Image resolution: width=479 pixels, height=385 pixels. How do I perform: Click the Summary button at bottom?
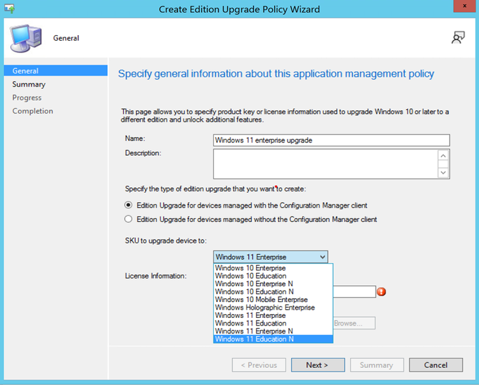[x=377, y=365]
